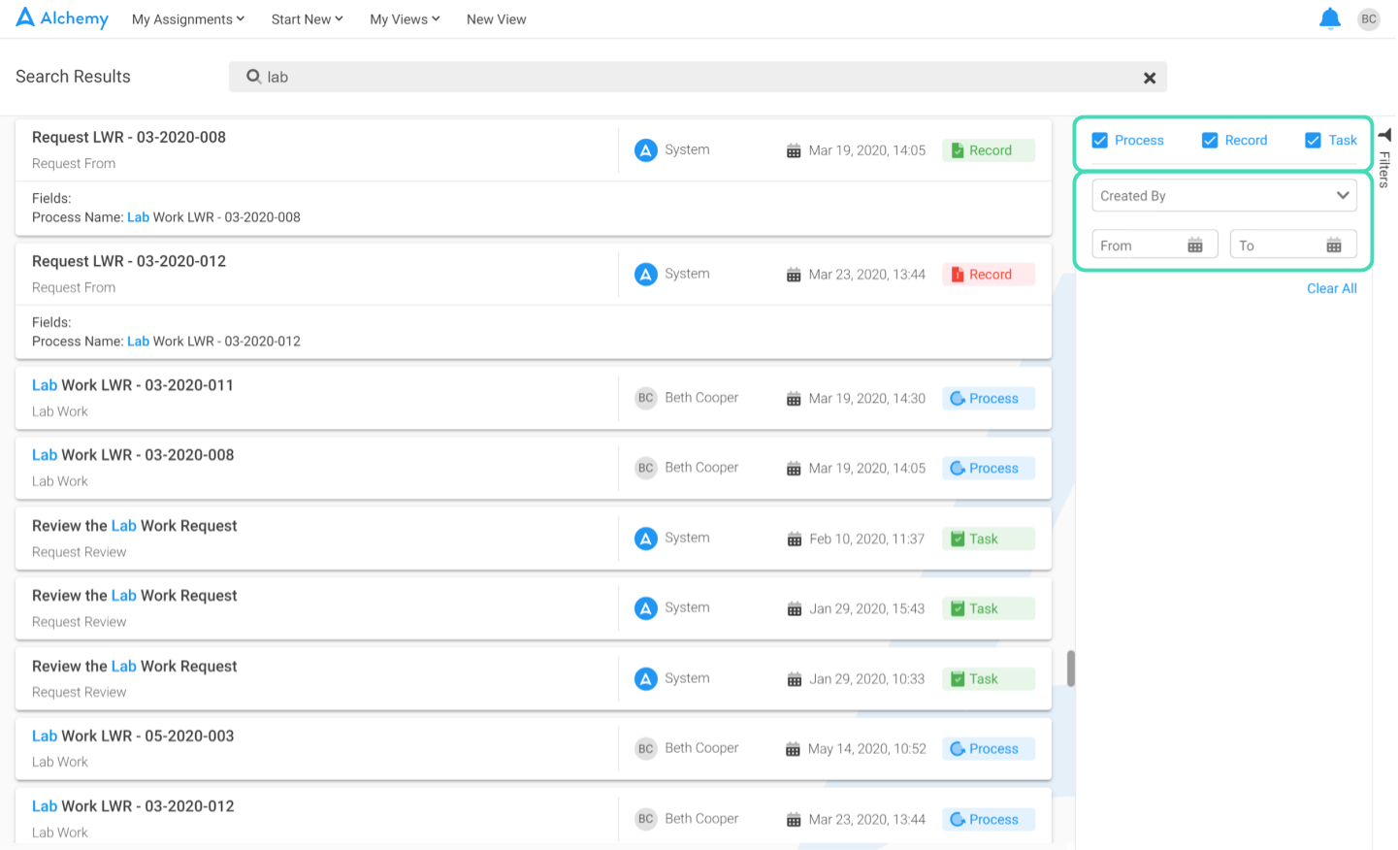Open Lab Work LWR - 05-2020-003 result
This screenshot has height=850, width=1398.
point(133,736)
